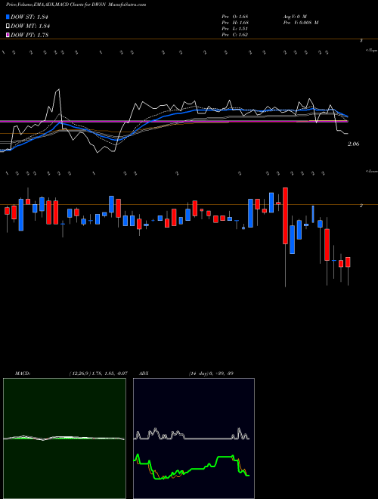Select the 'DOW ST: 1.84' legend label
378x499 pixels.
30,17
